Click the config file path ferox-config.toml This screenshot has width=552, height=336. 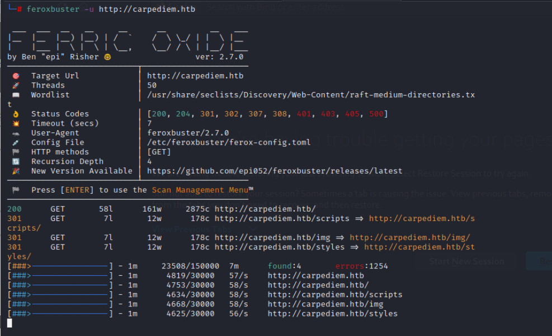tap(229, 142)
